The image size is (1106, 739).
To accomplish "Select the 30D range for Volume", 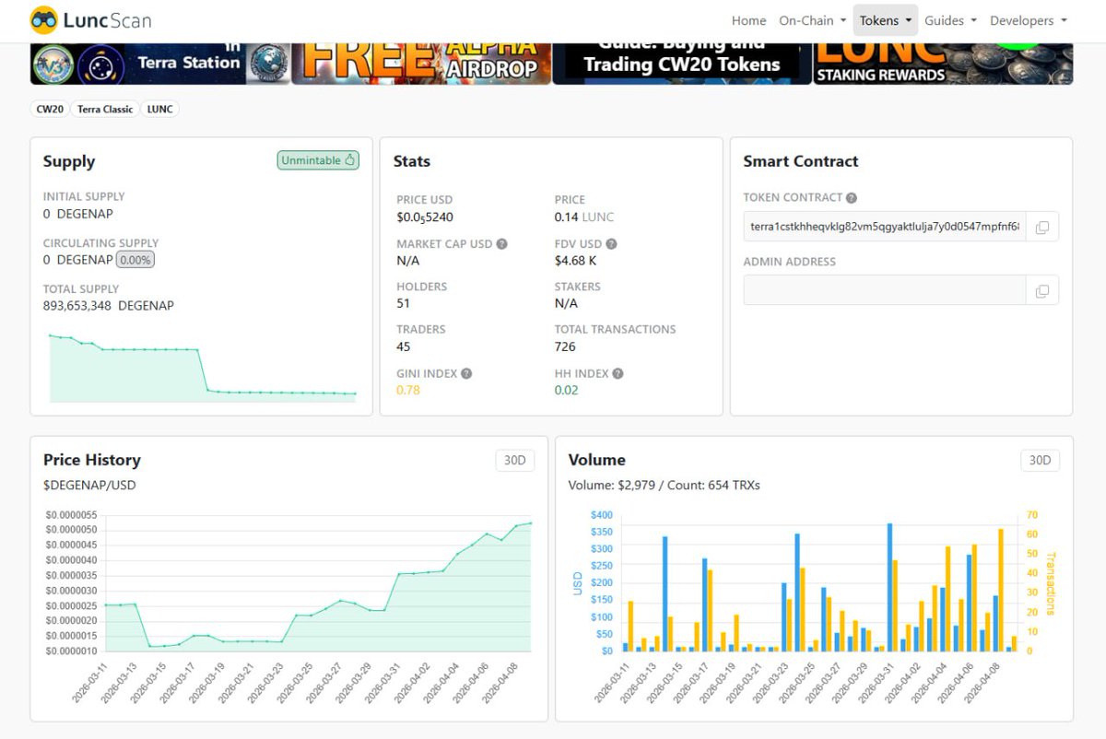I will (x=1040, y=460).
